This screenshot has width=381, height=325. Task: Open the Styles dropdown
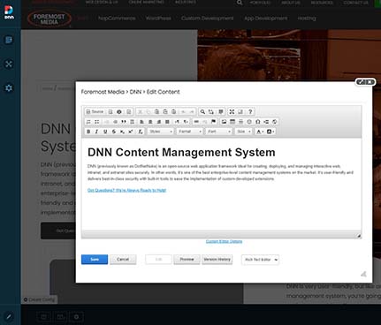(161, 132)
